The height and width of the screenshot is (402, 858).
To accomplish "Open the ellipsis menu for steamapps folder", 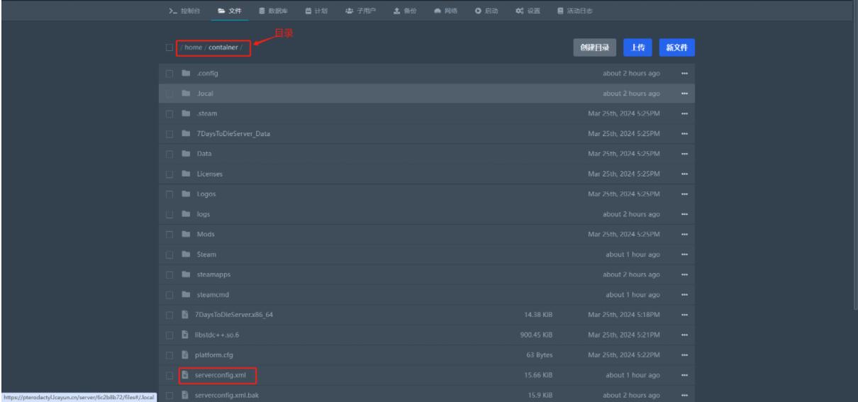I will click(684, 274).
